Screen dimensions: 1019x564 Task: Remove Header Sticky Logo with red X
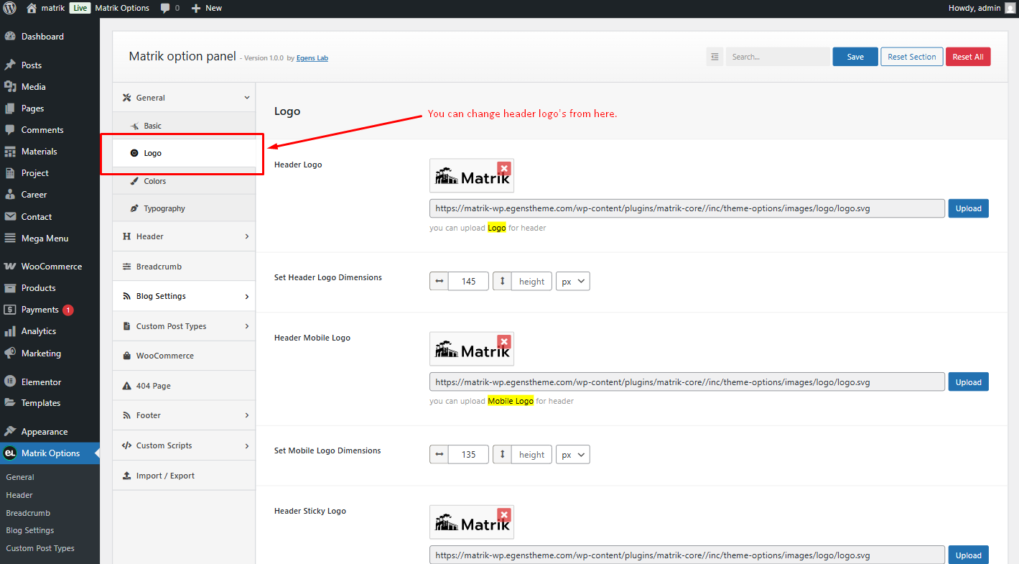click(x=504, y=515)
